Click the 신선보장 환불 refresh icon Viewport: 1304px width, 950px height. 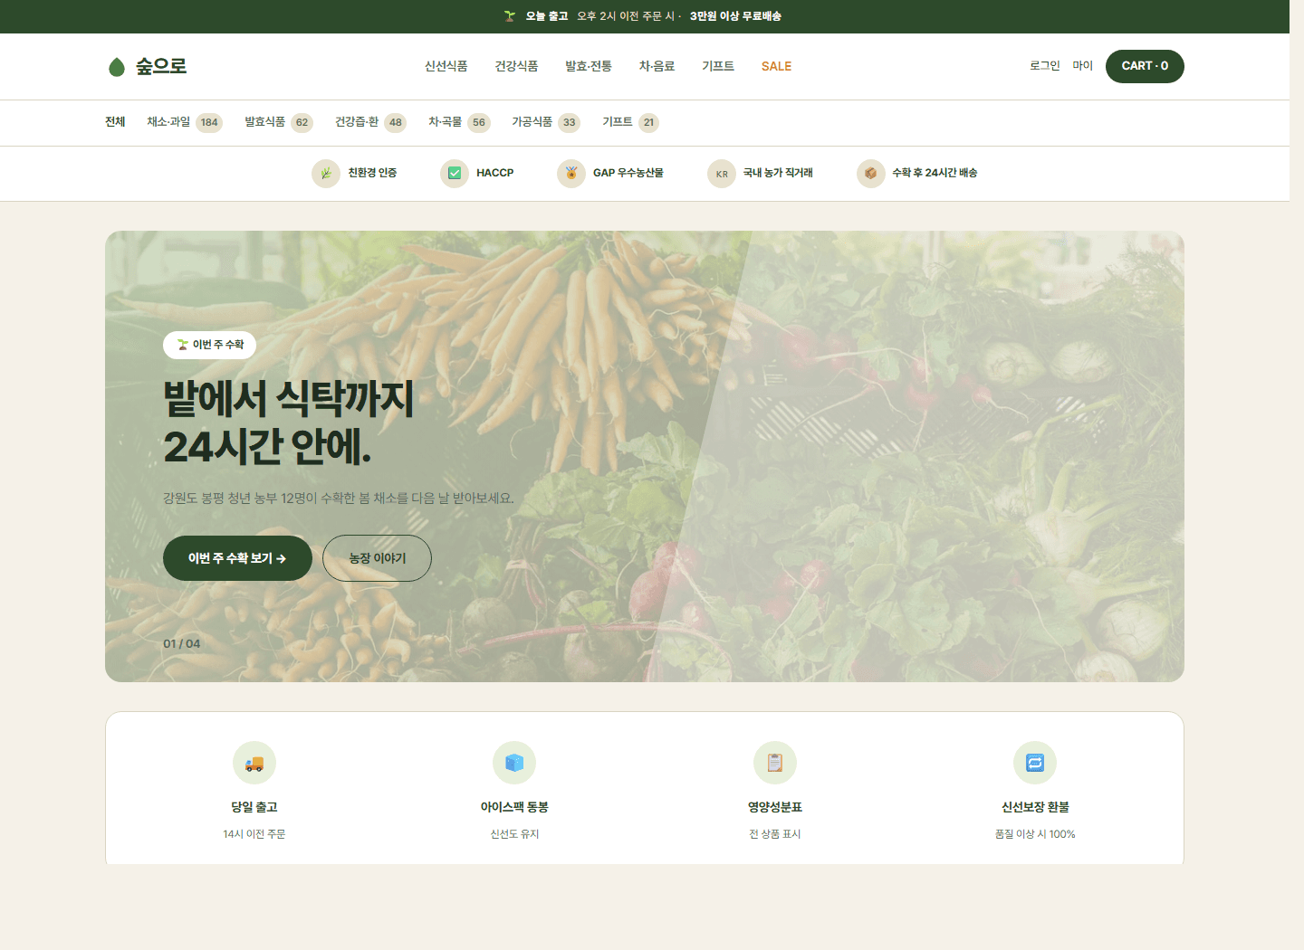(x=1034, y=763)
